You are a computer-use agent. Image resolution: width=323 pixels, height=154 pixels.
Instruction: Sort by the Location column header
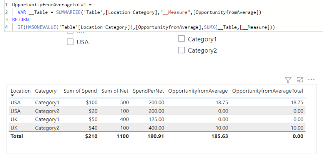(21, 91)
